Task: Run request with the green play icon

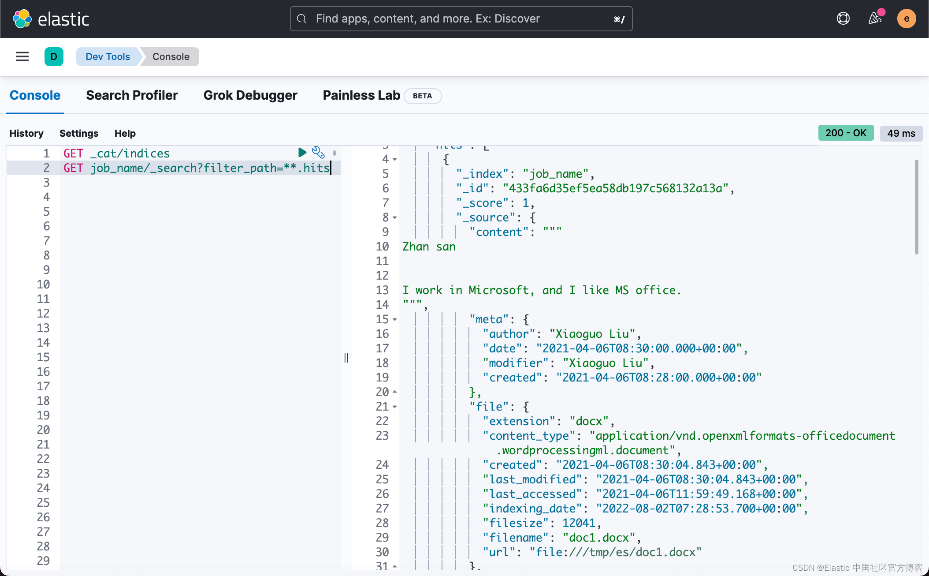Action: tap(302, 153)
